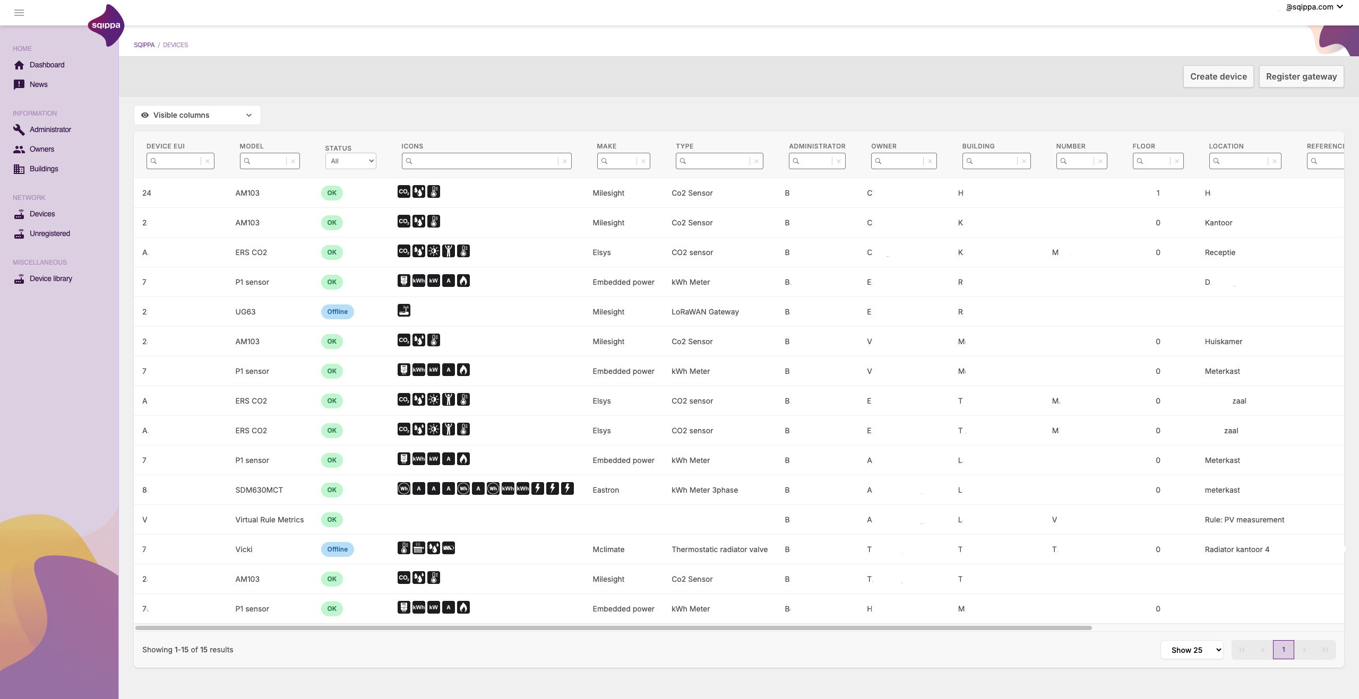Click the Register gateway button
This screenshot has width=1359, height=699.
coord(1301,76)
